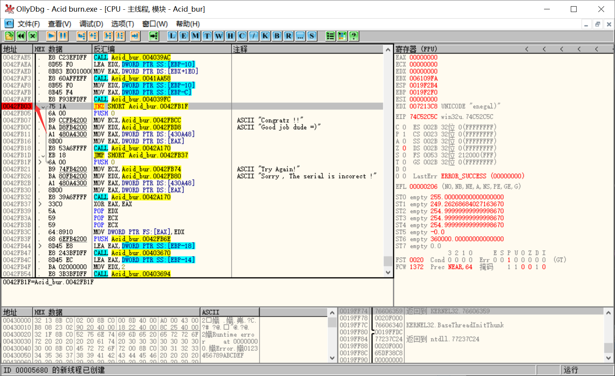Open the 选项(T) menu
Screen dimensions: 615x376
(x=123, y=24)
